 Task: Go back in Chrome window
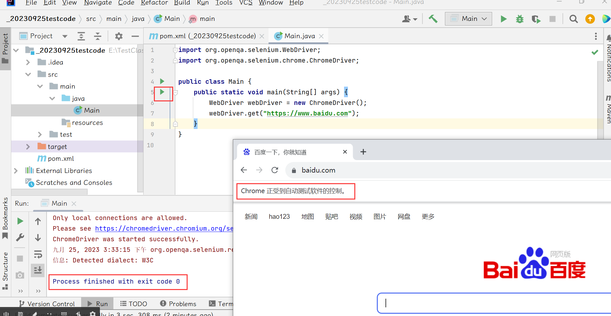click(244, 170)
